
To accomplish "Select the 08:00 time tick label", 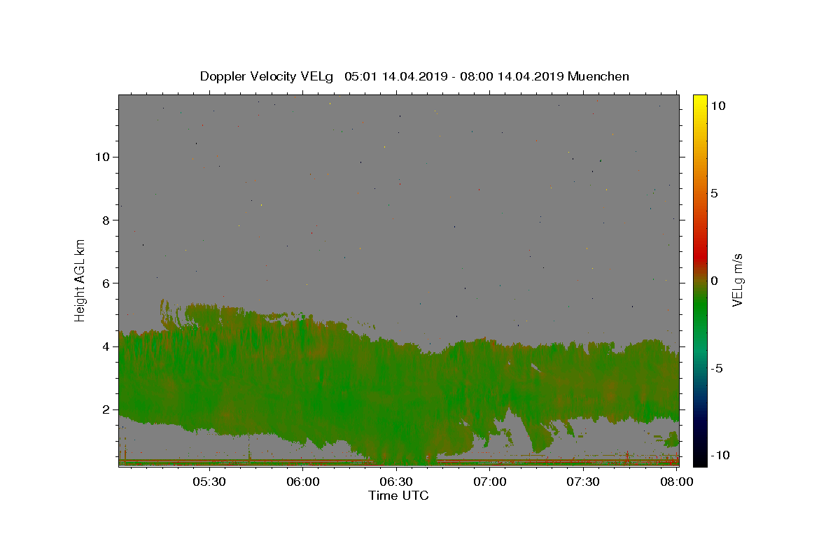I will tap(677, 482).
